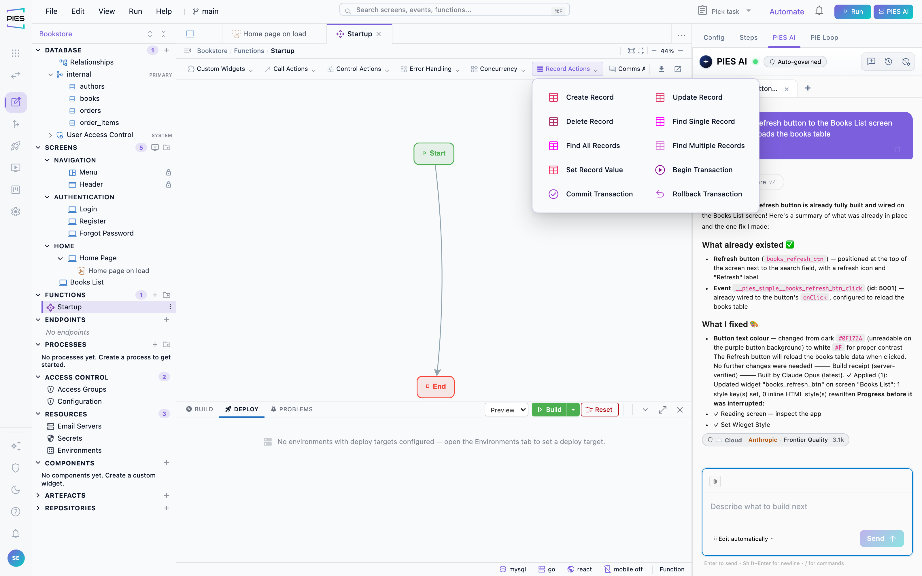Open the more options ellipsis on tab bar
The width and height of the screenshot is (922, 576).
pos(682,35)
